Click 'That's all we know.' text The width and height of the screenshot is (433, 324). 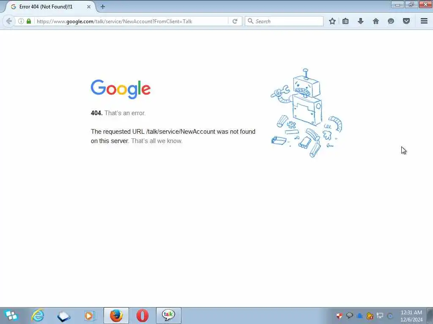coord(156,141)
